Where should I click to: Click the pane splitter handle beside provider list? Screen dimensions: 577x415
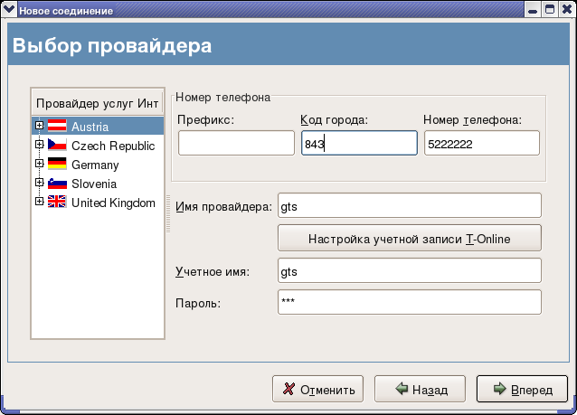click(x=168, y=214)
